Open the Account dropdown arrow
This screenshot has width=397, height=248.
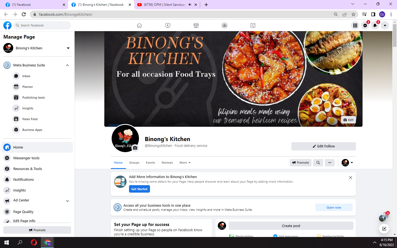click(385, 25)
